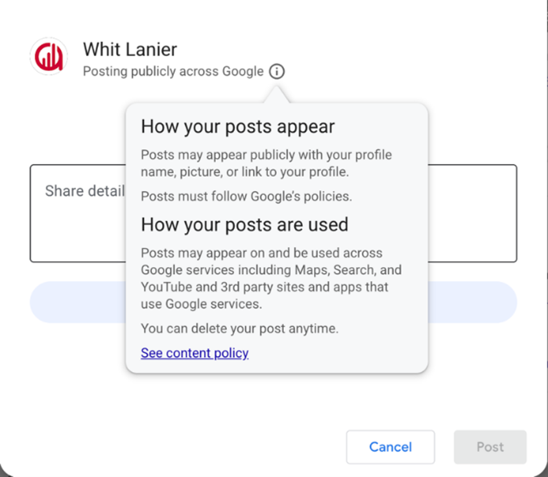The image size is (548, 477).
Task: Click the Whit Lanier profile avatar
Action: coord(49,56)
